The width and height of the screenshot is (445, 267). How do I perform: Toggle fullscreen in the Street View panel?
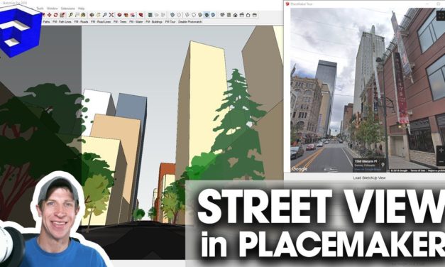click(x=441, y=15)
